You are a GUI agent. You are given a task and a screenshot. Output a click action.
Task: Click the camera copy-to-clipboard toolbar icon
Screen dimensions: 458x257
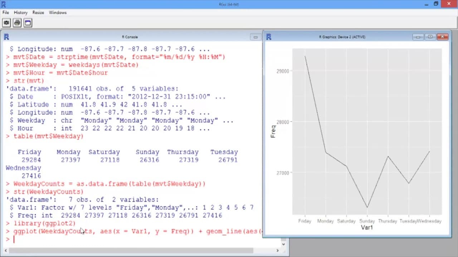coord(6,23)
